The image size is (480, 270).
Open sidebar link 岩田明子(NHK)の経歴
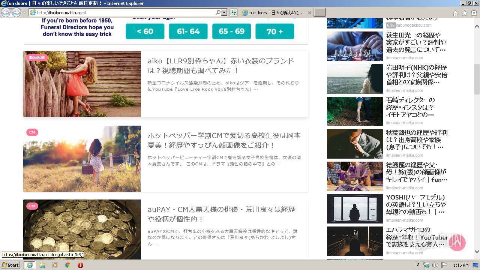(x=417, y=75)
